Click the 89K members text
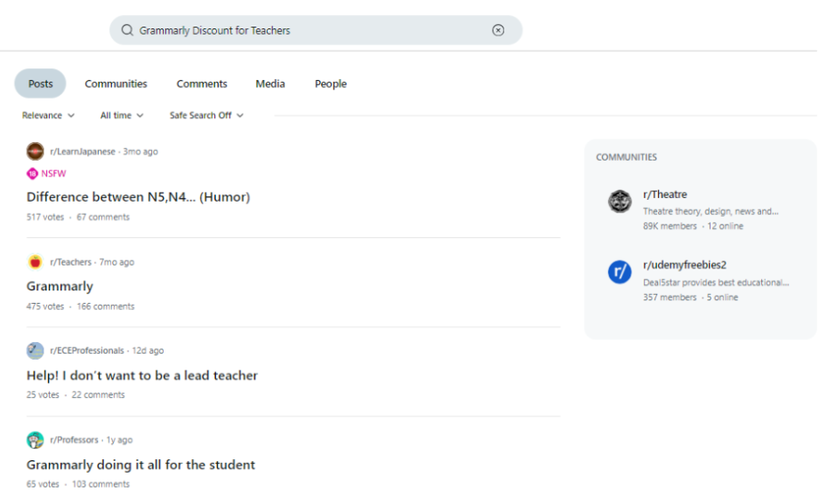 670,226
